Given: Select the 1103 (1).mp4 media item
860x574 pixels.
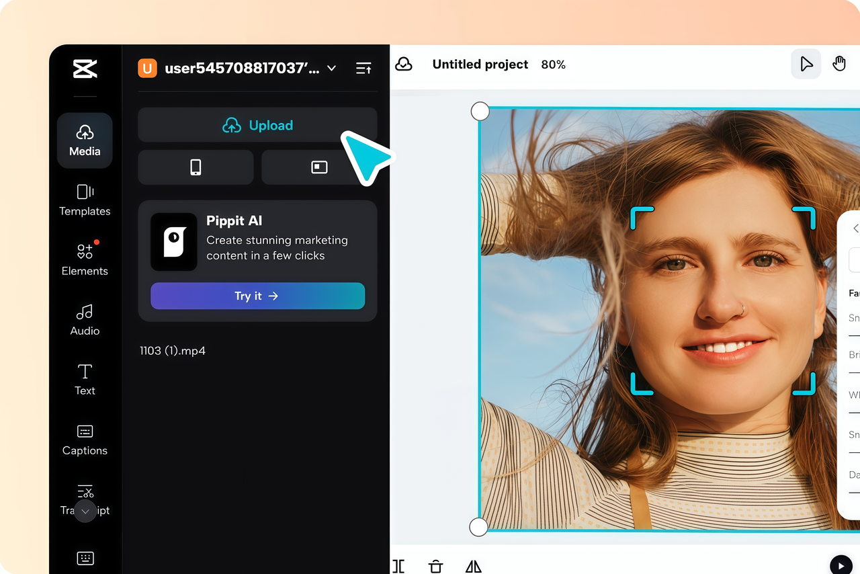Looking at the screenshot, I should (172, 350).
